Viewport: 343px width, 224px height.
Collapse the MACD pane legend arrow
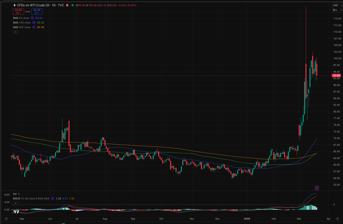[x=15, y=203]
